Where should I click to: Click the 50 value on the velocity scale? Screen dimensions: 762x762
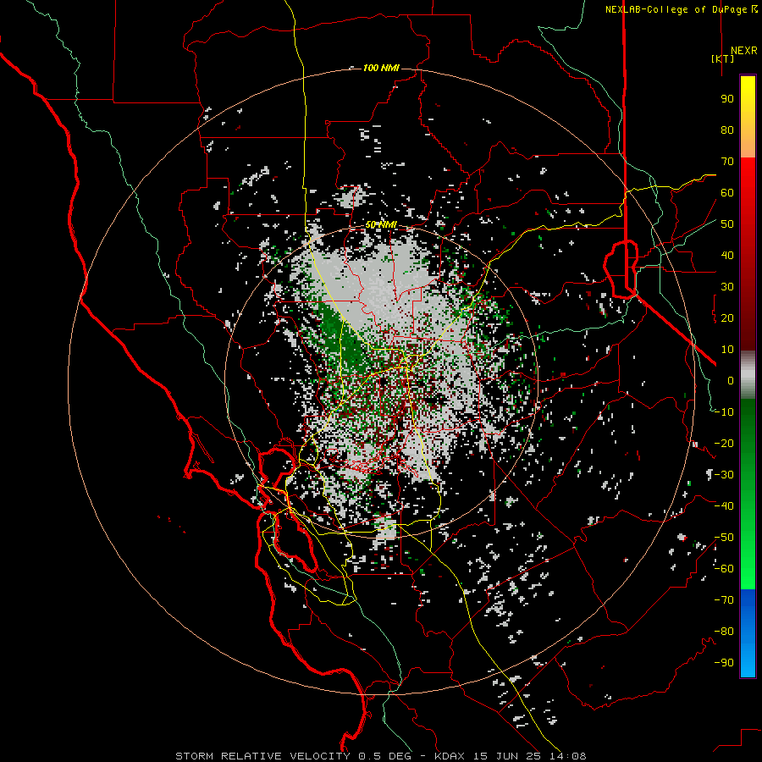click(x=727, y=224)
